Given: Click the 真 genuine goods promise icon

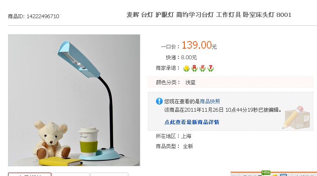Looking at the screenshot, I should [x=194, y=68].
